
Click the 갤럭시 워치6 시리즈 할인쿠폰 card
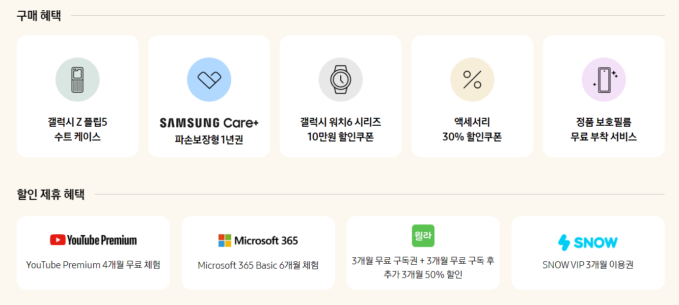(x=340, y=96)
